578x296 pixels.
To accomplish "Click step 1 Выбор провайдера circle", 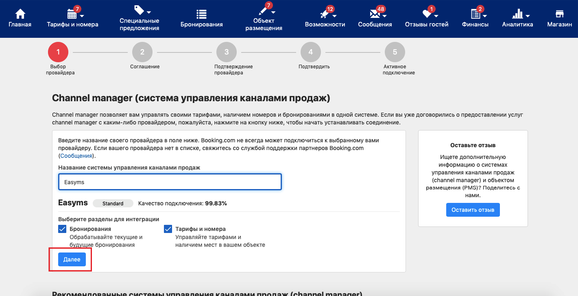I will click(x=58, y=52).
